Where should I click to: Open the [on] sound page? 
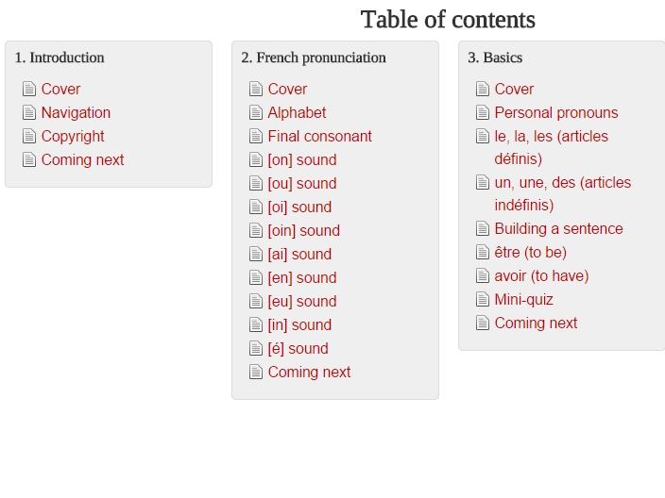pyautogui.click(x=301, y=160)
